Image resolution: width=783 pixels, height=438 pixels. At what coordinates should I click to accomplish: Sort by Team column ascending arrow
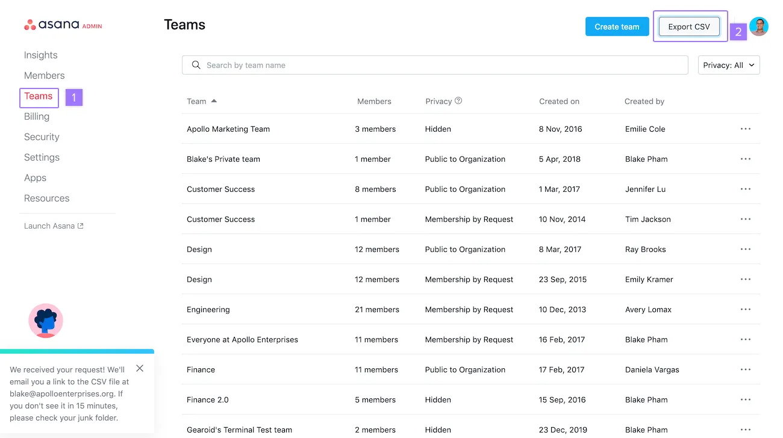(214, 101)
